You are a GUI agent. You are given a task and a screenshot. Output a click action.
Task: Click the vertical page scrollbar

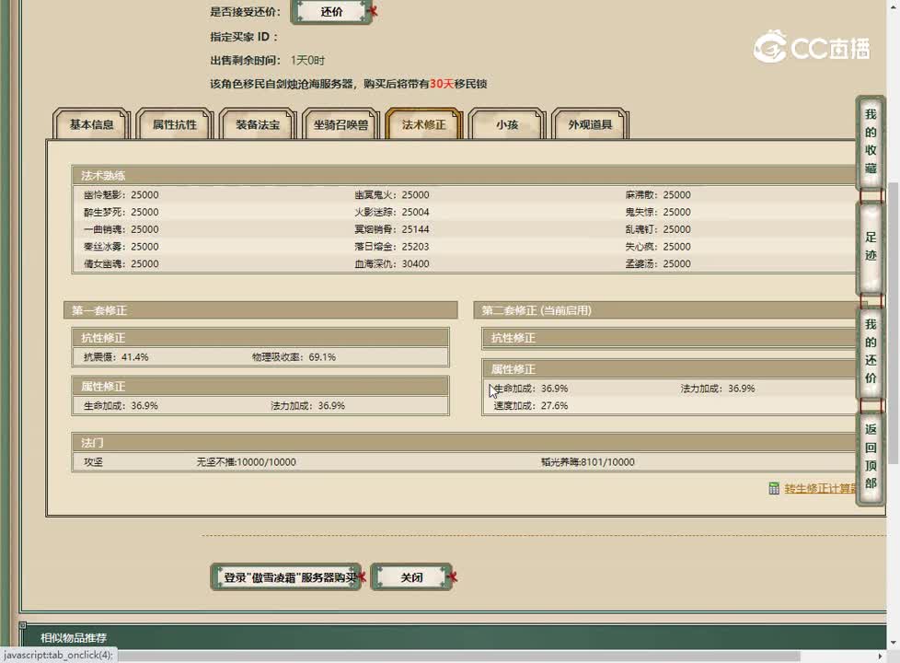(893, 276)
